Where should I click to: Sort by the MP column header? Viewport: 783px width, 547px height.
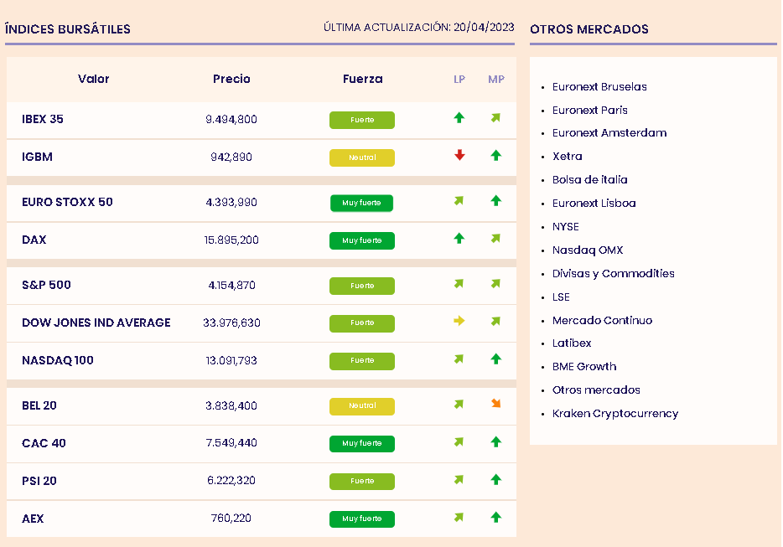pos(496,80)
